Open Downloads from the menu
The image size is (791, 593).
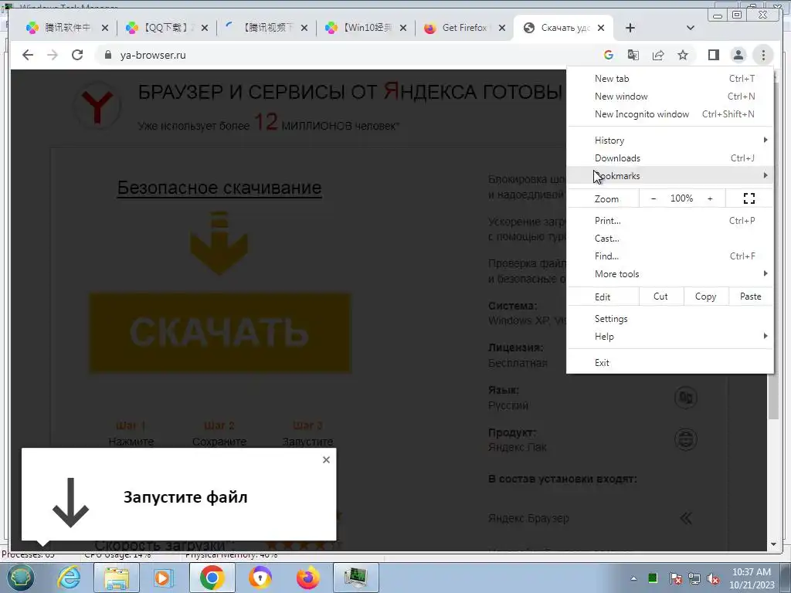[670, 158]
